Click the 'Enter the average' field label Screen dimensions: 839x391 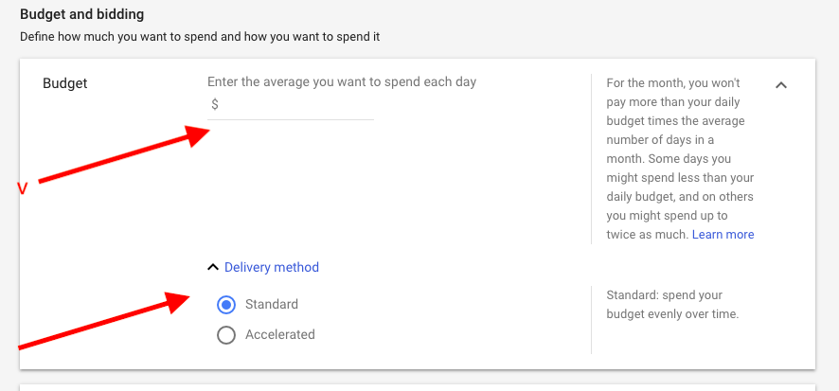(342, 81)
